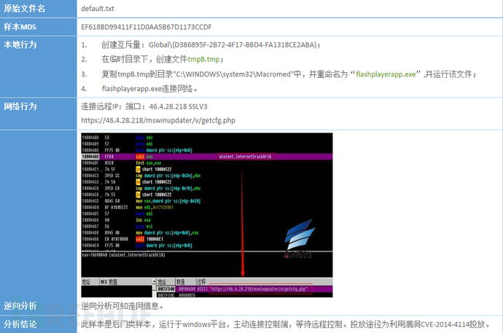Click the default.txt file name value
This screenshot has width=503, height=333.
point(98,9)
